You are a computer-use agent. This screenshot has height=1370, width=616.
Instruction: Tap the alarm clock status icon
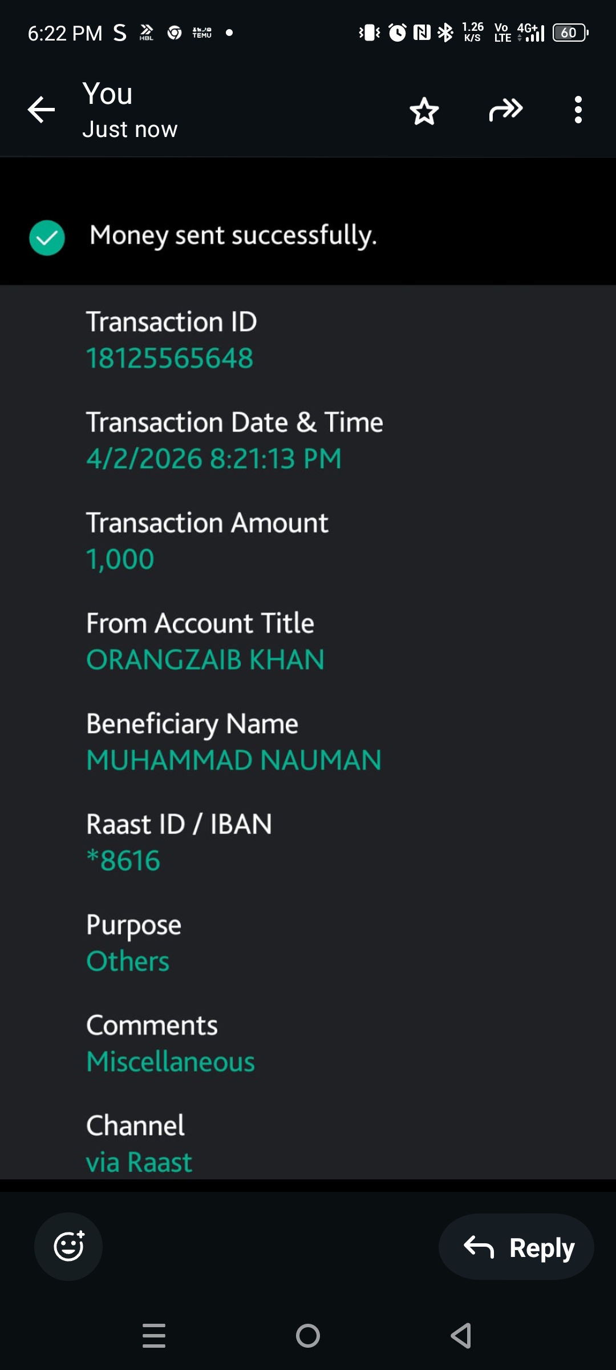(398, 33)
